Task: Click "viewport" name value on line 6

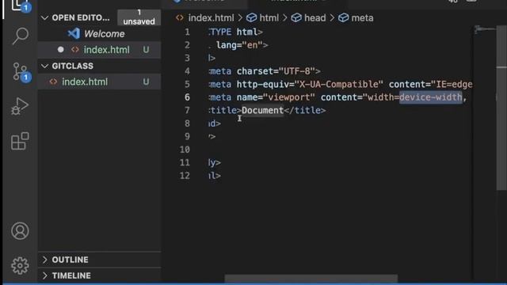Action: (x=288, y=97)
